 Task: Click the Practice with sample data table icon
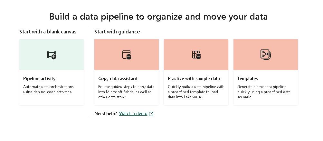(x=196, y=55)
